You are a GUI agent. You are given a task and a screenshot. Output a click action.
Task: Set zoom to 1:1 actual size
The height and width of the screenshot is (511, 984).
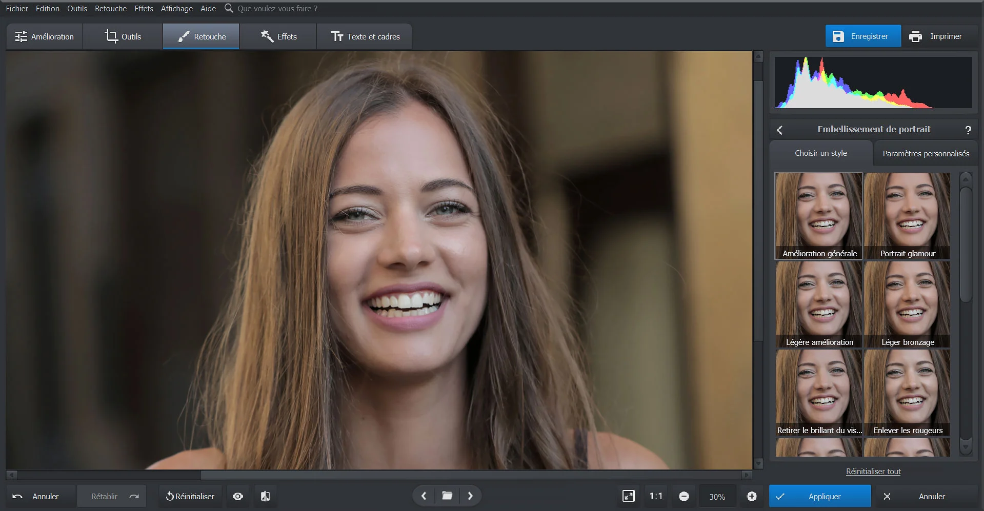point(656,496)
